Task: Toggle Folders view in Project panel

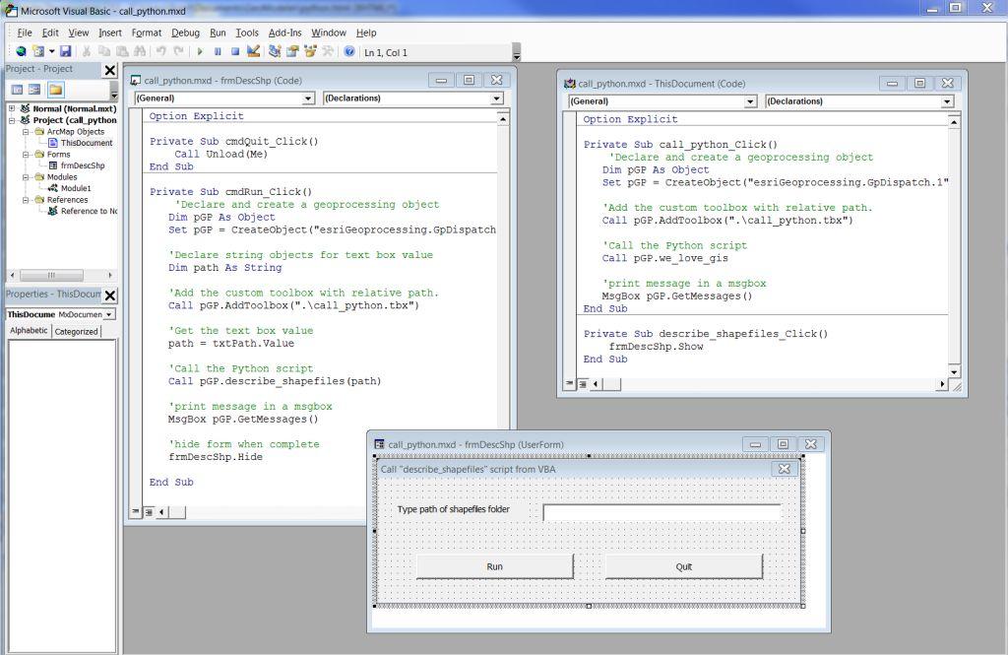Action: pyautogui.click(x=55, y=91)
